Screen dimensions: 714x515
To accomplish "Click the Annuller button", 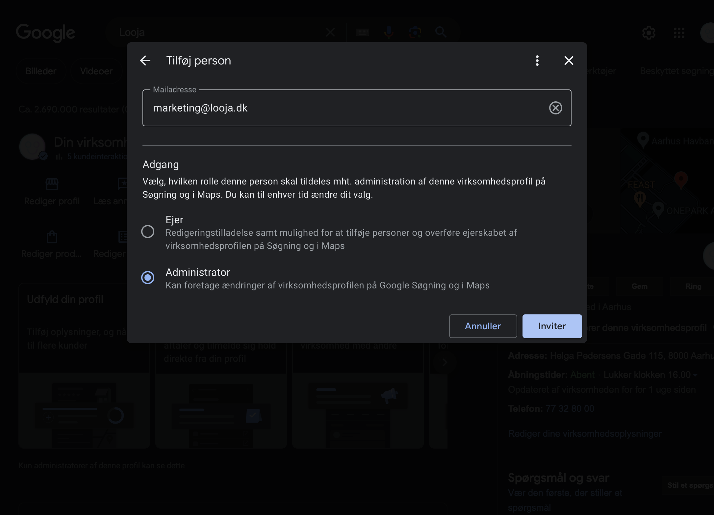I will pos(483,326).
